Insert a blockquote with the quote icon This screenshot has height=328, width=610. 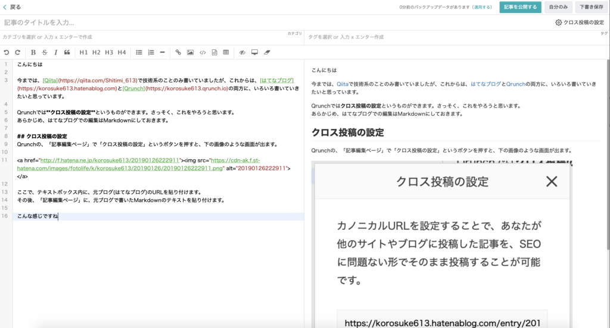pos(67,52)
